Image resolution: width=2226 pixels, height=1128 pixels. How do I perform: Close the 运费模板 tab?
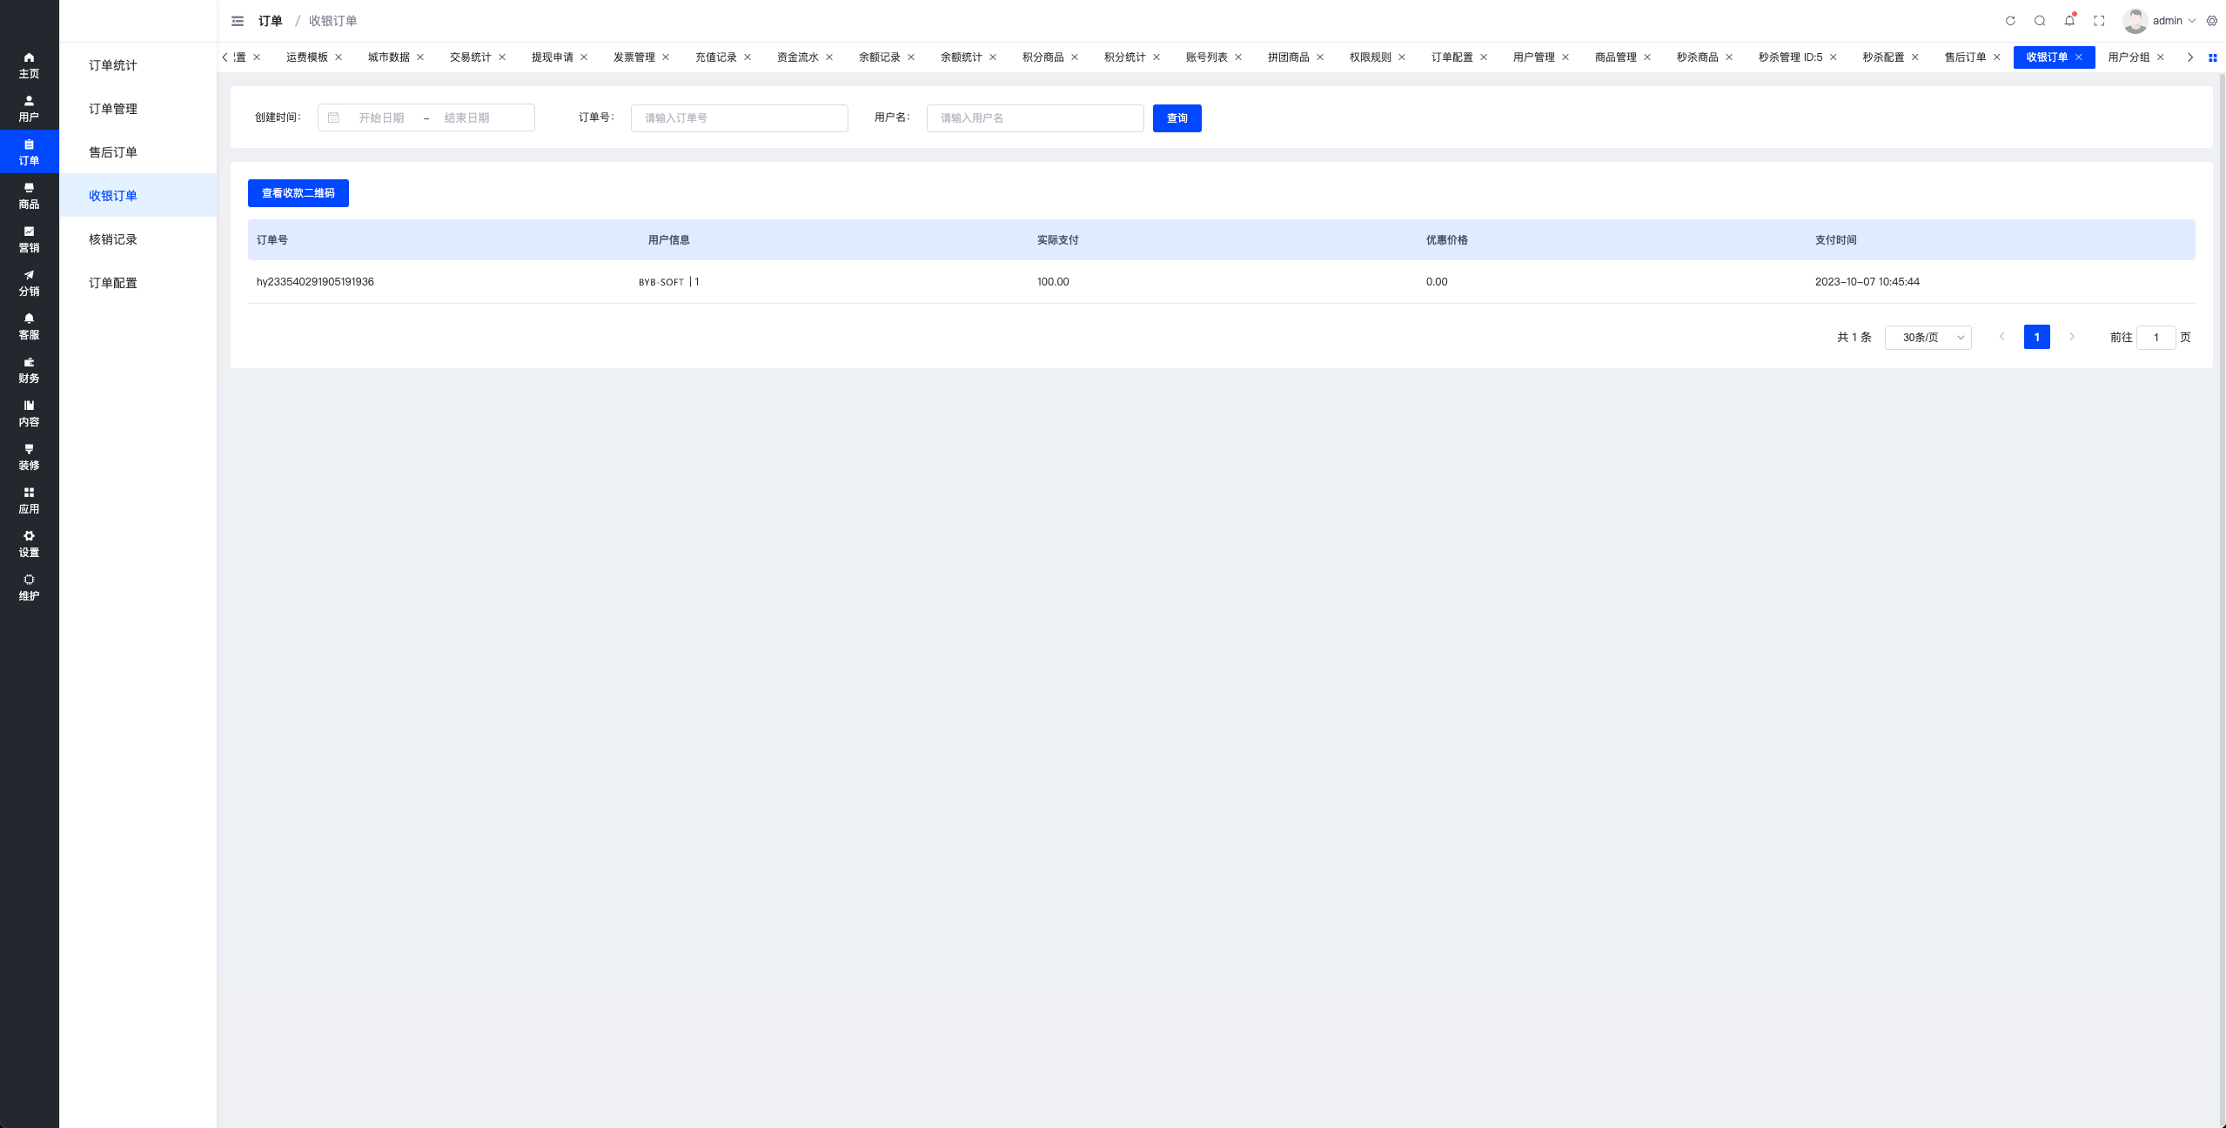tap(339, 57)
